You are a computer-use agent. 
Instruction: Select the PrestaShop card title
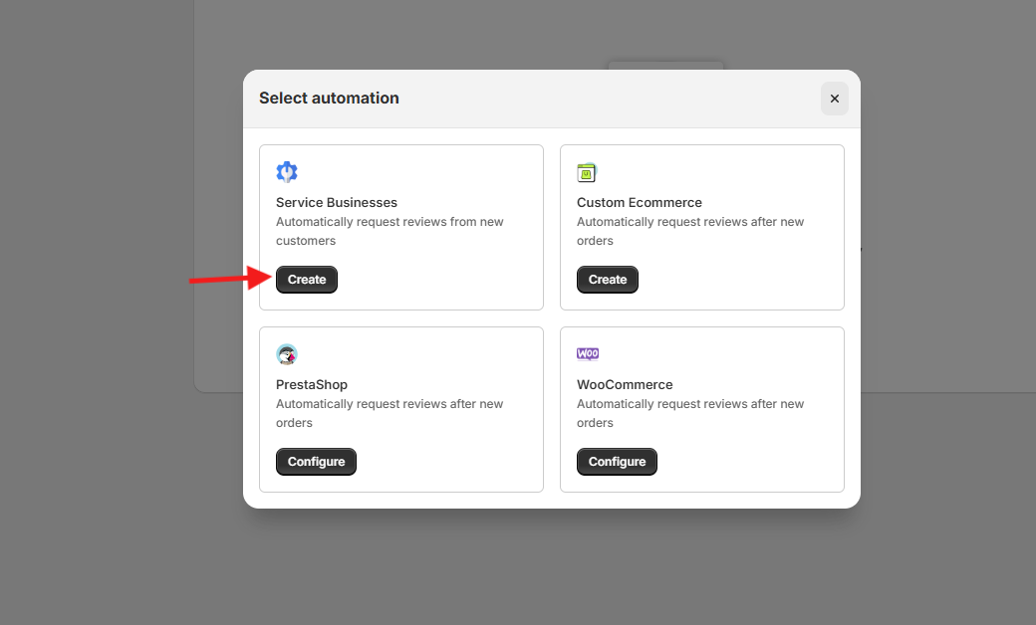click(x=312, y=385)
